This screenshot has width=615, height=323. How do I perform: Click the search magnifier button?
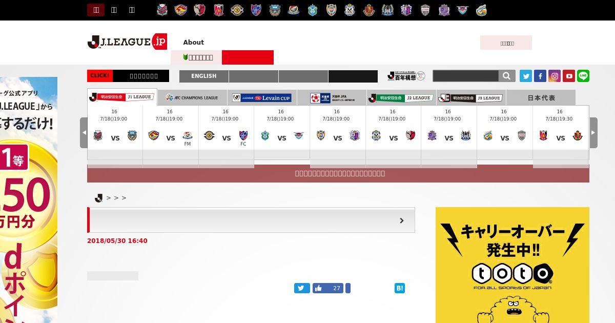(x=507, y=76)
